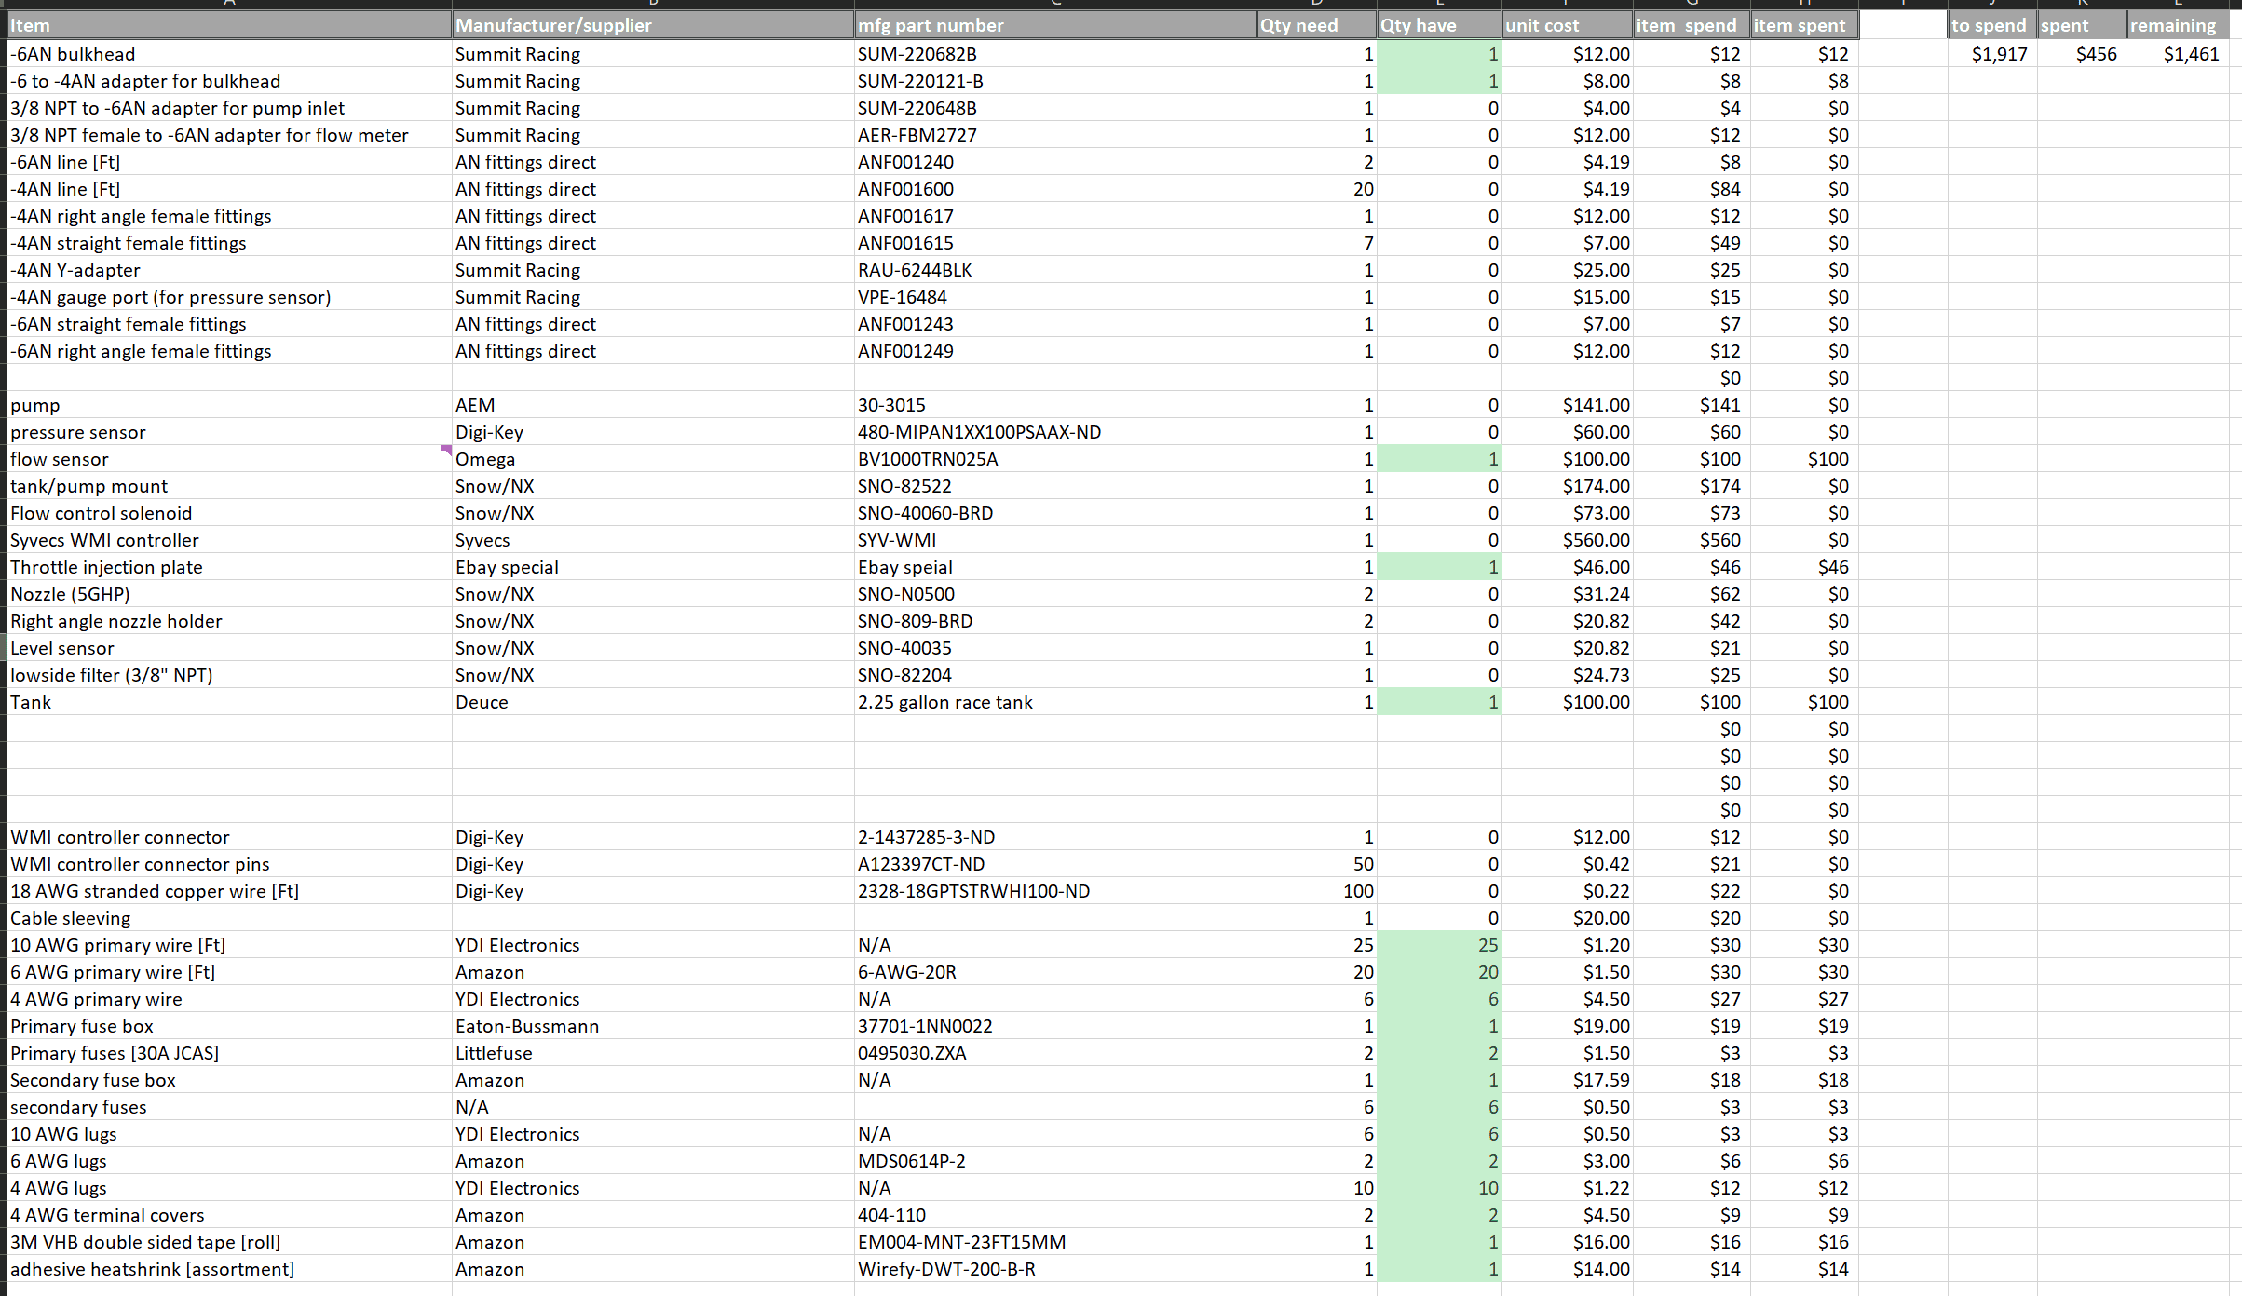Click the $560.00 unit cost cell

click(x=1568, y=540)
